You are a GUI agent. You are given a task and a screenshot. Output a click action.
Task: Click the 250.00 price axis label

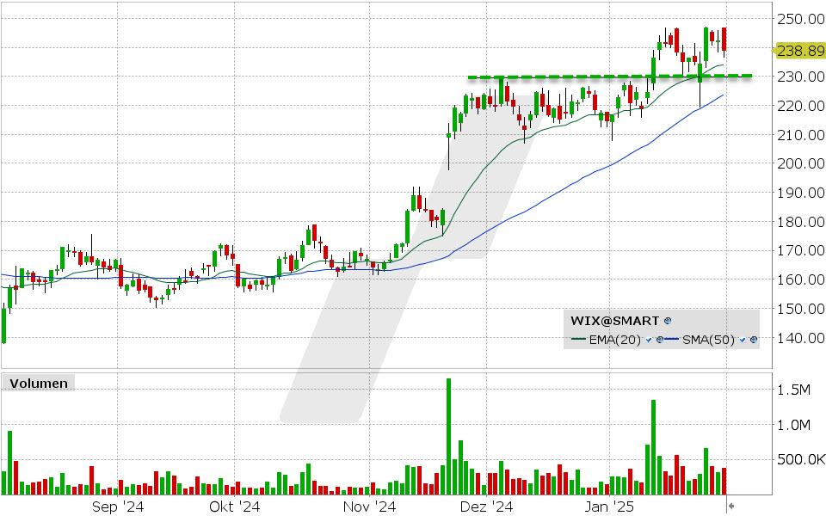(x=801, y=19)
